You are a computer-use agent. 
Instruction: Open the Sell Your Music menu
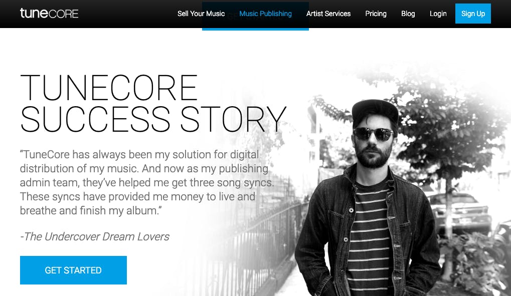click(x=201, y=14)
